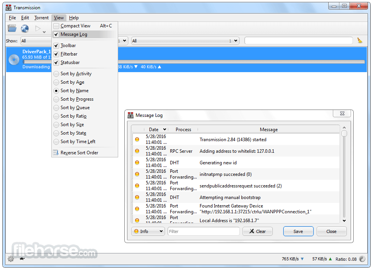Click the Message Log window icon
Screen dimensions: 373x270
pos(131,115)
